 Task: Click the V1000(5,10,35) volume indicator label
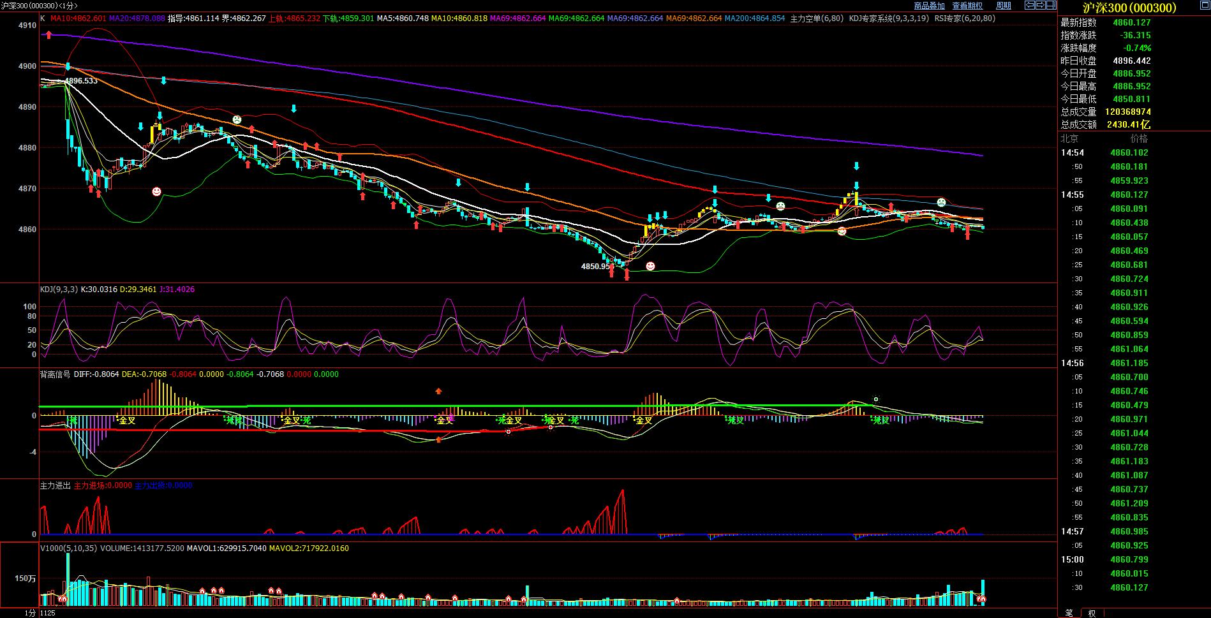[69, 548]
